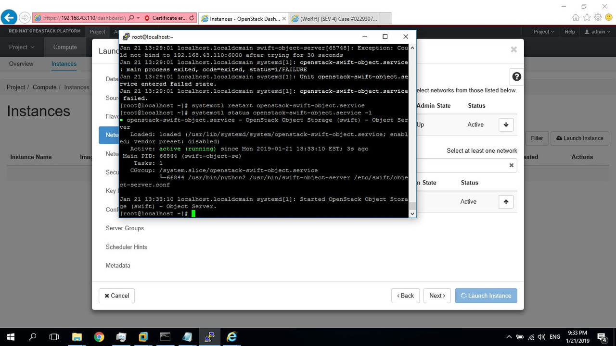Click the search magnifier in address bar

[x=131, y=18]
